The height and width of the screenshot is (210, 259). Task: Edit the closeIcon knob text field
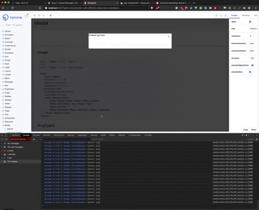pos(253,36)
